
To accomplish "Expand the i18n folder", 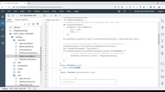I will 14,63.
